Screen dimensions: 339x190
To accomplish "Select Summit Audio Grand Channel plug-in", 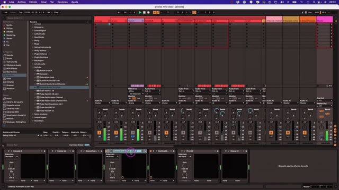I will pyautogui.click(x=52, y=84).
